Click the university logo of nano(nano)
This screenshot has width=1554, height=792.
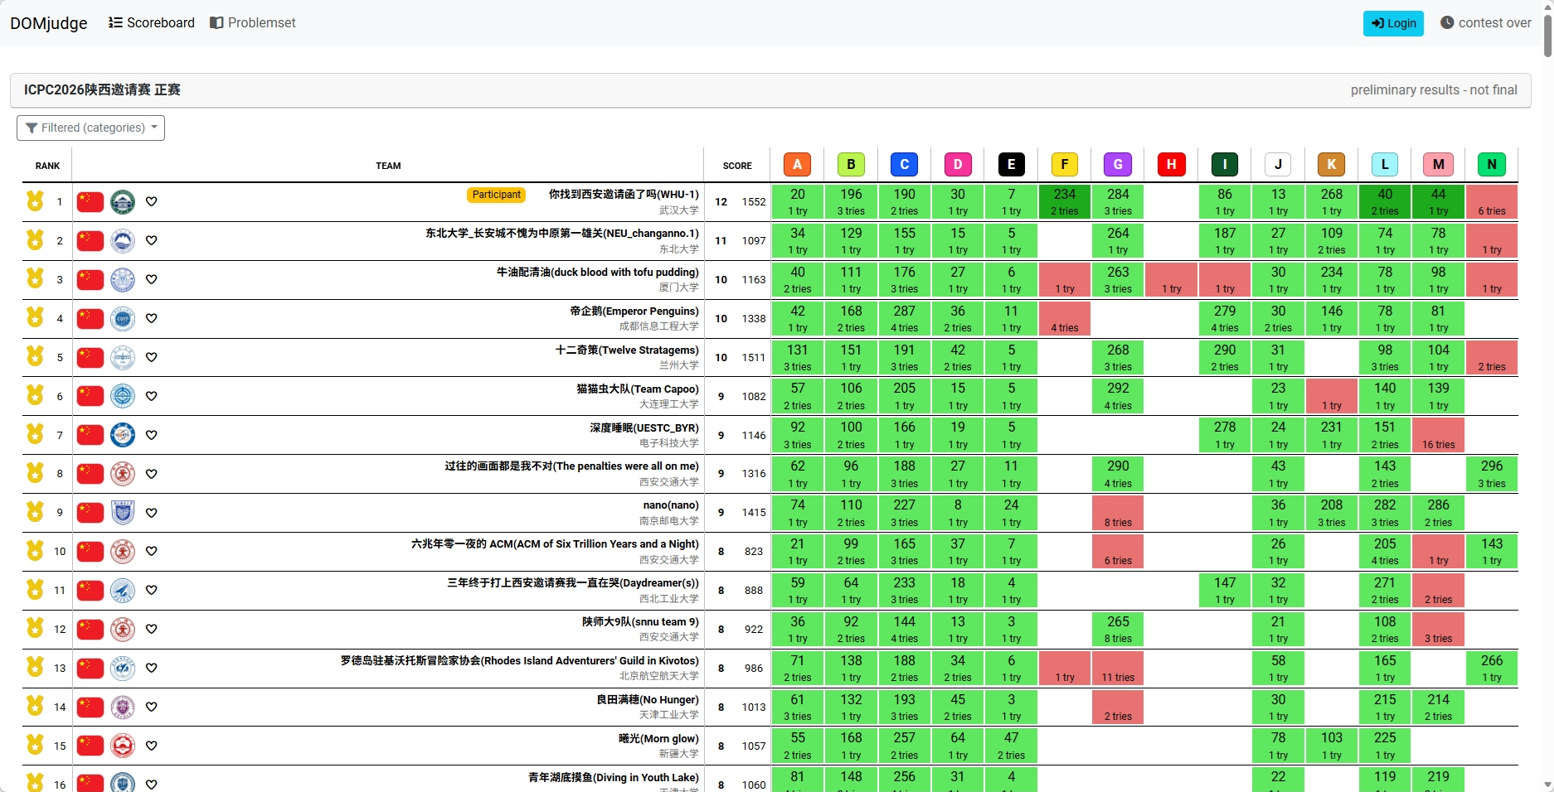point(123,513)
